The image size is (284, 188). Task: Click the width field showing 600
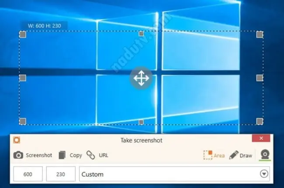(x=28, y=174)
